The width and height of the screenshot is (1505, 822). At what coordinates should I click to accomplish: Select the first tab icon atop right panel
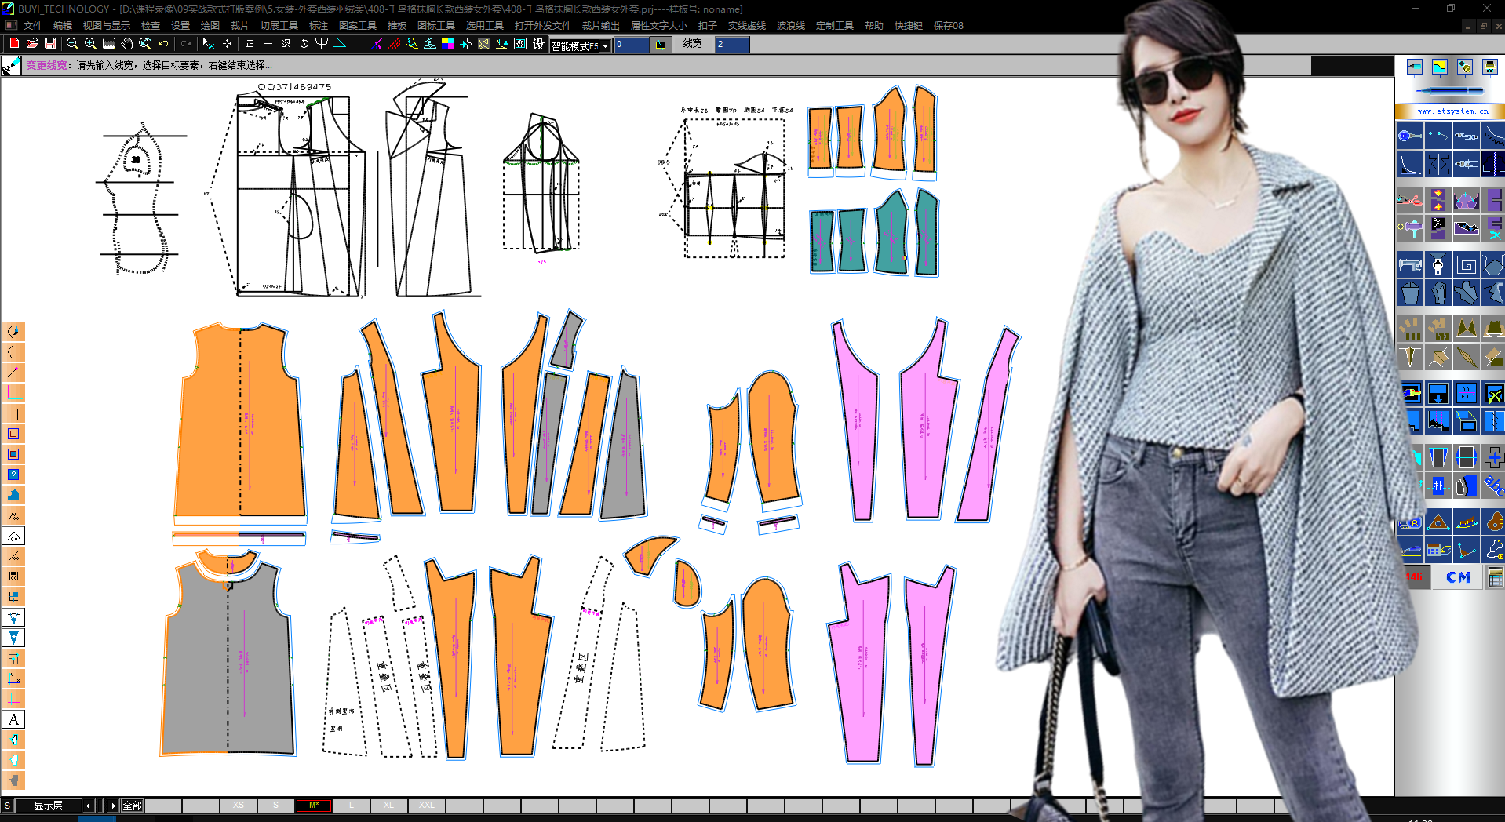[1414, 67]
